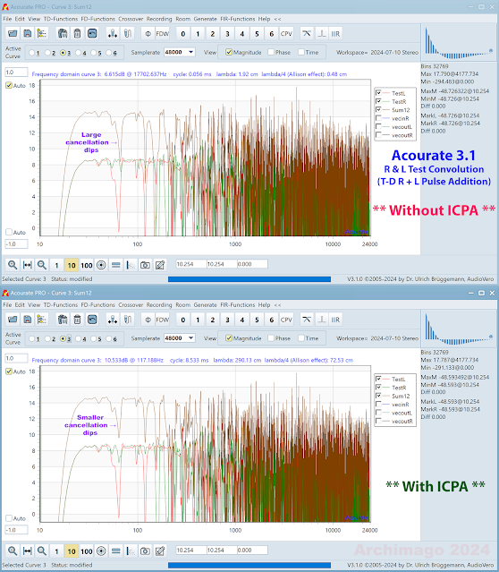The width and height of the screenshot is (499, 572).
Task: Zoom in magnifier in 'Without ICPA' window
Action: click(x=13, y=265)
